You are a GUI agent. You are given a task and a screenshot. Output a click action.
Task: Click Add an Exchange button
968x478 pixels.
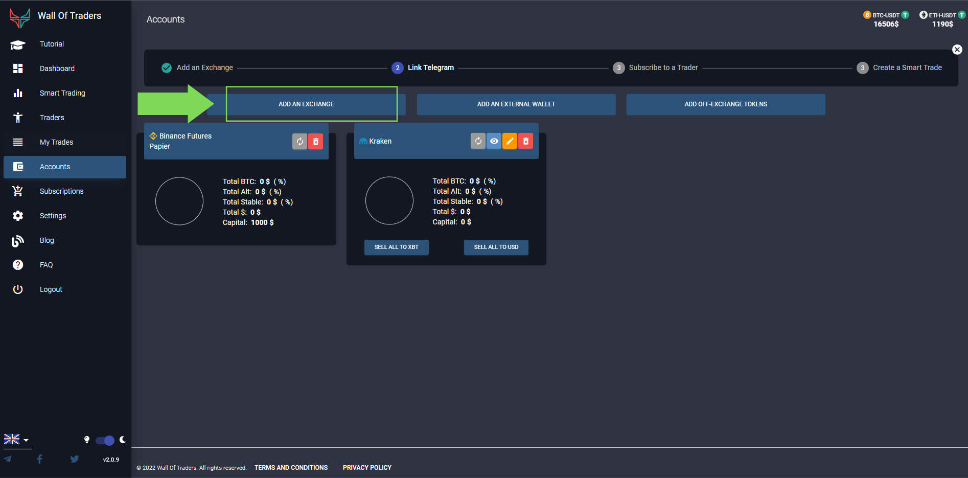(307, 104)
